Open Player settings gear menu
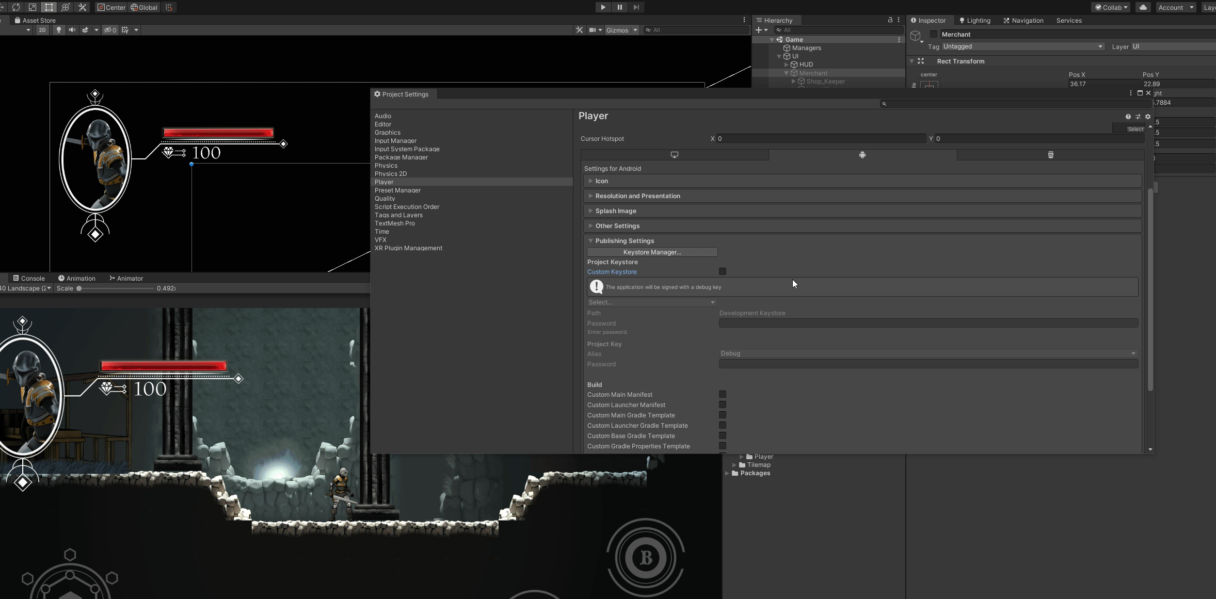The height and width of the screenshot is (599, 1216). click(1148, 117)
